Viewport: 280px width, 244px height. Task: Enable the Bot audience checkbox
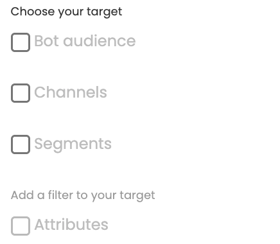pyautogui.click(x=21, y=42)
